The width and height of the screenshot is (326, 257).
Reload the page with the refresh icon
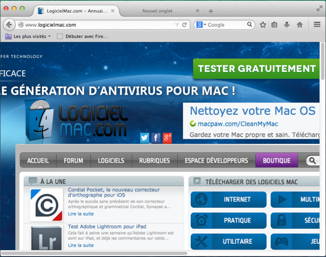(184, 25)
